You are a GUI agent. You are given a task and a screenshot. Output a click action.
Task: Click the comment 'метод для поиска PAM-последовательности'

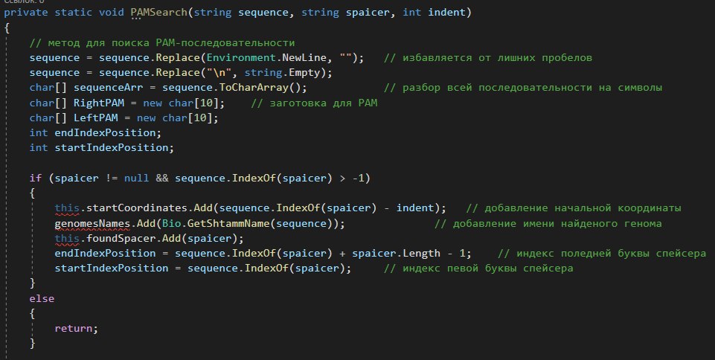[162, 43]
